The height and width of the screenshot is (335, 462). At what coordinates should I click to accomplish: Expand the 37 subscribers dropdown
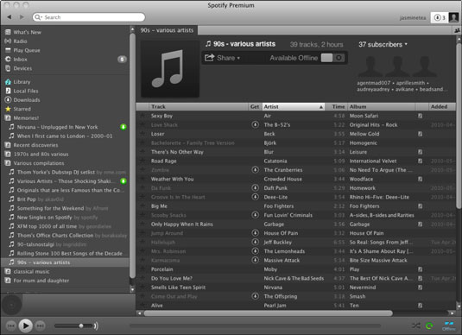pos(383,45)
